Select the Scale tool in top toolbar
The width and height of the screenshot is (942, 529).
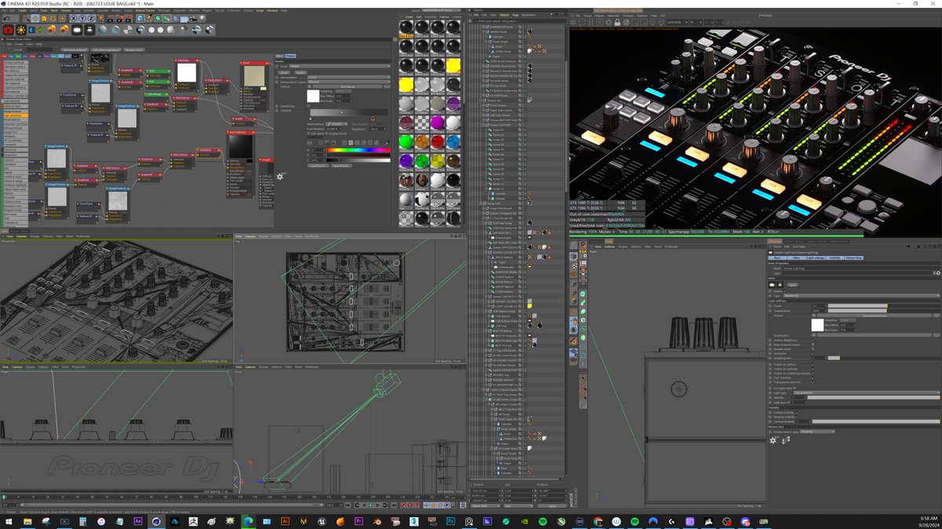tap(44, 18)
